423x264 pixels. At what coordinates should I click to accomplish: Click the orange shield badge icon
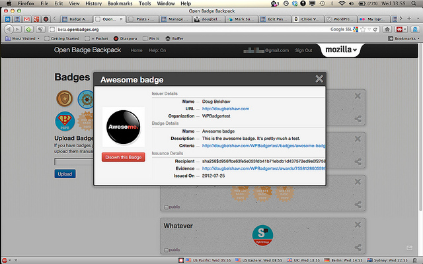(63, 100)
